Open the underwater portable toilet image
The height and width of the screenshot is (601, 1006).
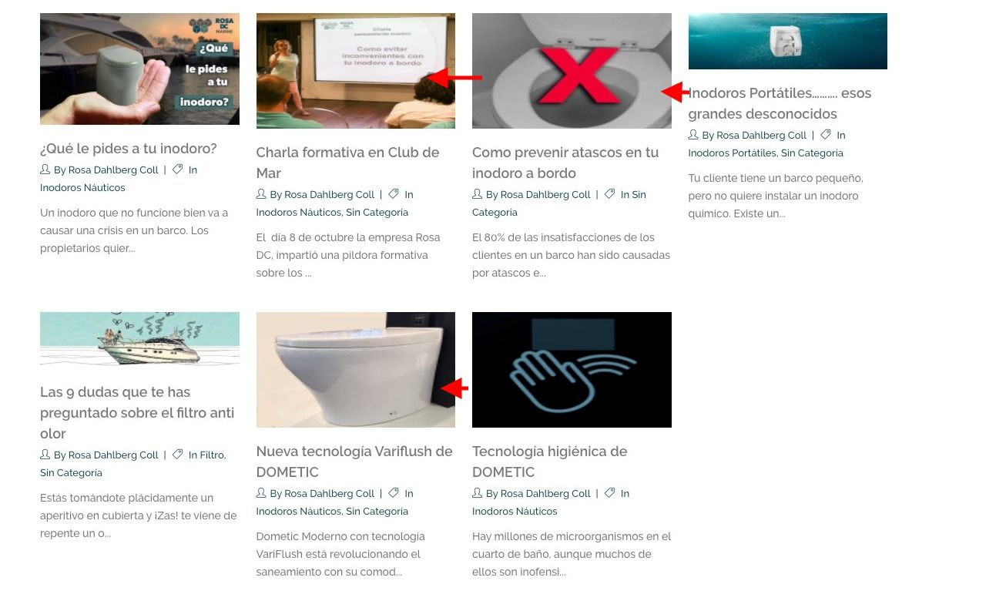click(787, 41)
